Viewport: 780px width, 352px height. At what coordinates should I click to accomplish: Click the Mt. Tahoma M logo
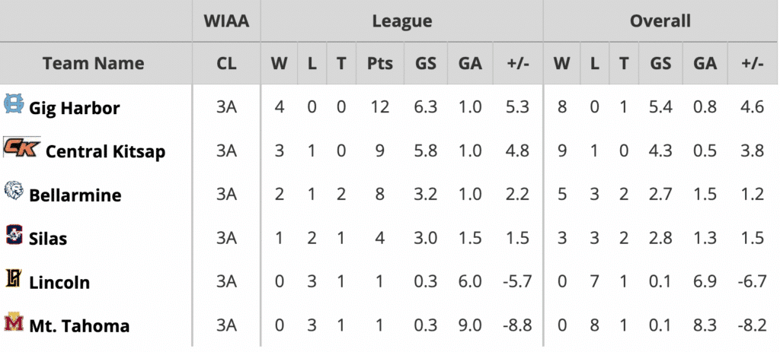14,322
